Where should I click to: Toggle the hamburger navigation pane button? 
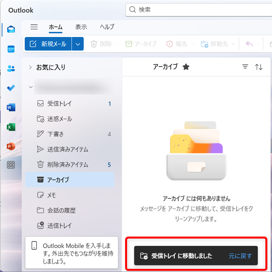(34, 27)
